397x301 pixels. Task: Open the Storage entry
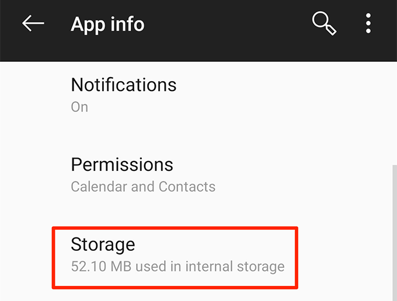(x=175, y=254)
